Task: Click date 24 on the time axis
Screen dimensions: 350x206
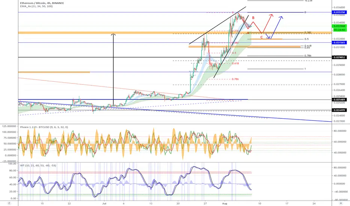Action: (314, 203)
